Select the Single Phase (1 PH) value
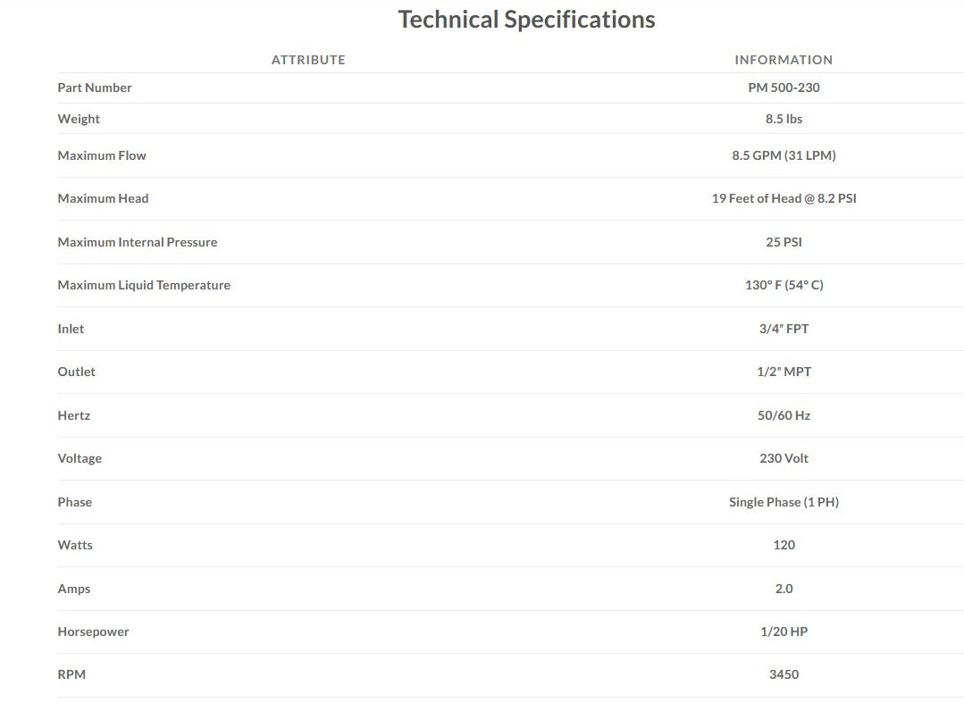 click(784, 502)
